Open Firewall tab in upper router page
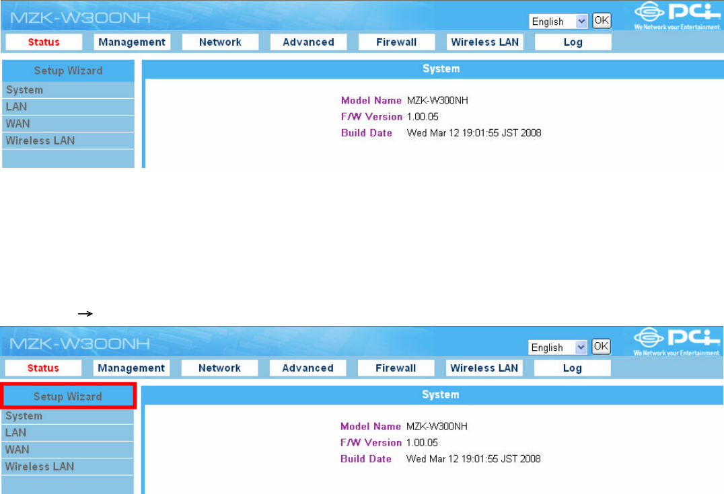724x494 pixels. [396, 42]
